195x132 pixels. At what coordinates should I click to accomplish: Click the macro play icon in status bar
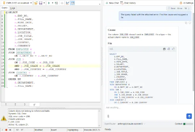(x=2, y=130)
